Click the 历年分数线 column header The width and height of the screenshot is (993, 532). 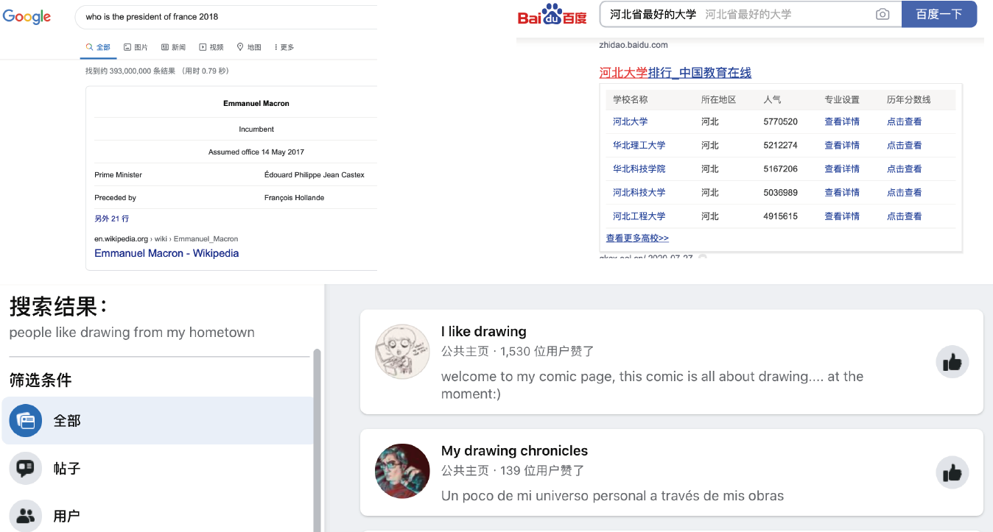click(909, 99)
